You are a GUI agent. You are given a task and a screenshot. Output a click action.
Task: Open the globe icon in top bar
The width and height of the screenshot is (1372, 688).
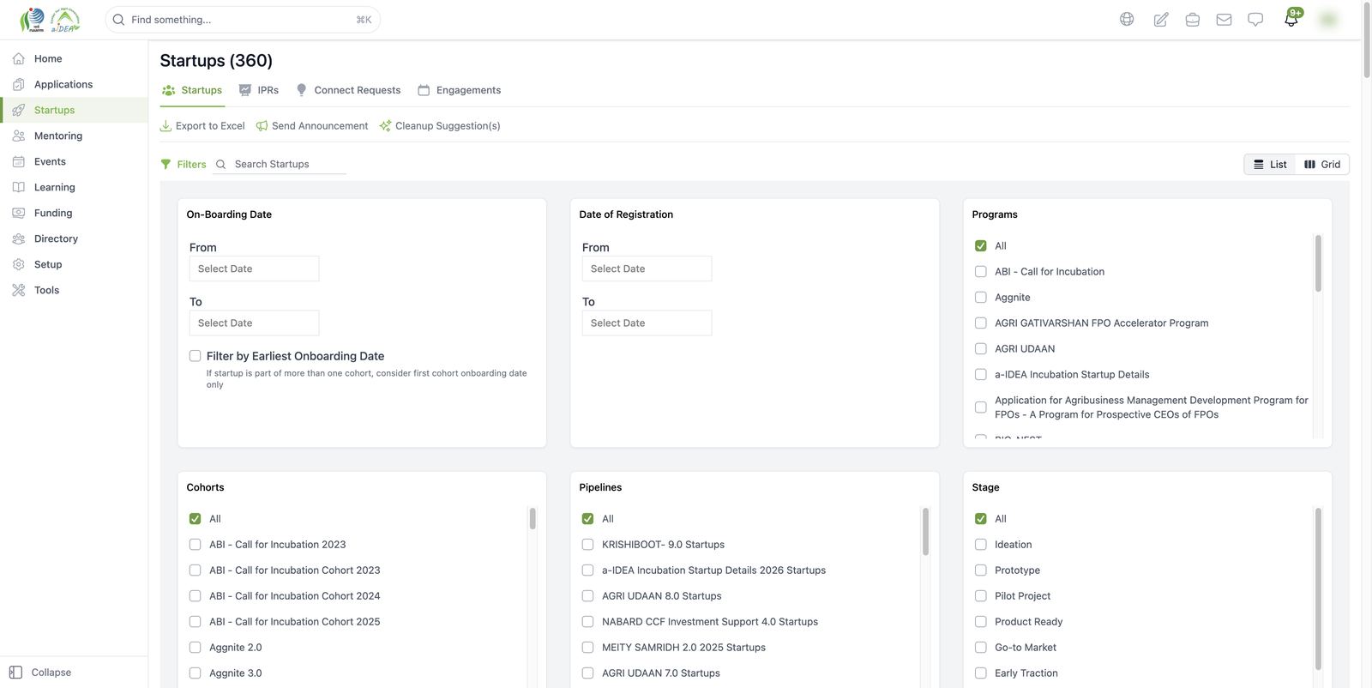[1127, 19]
